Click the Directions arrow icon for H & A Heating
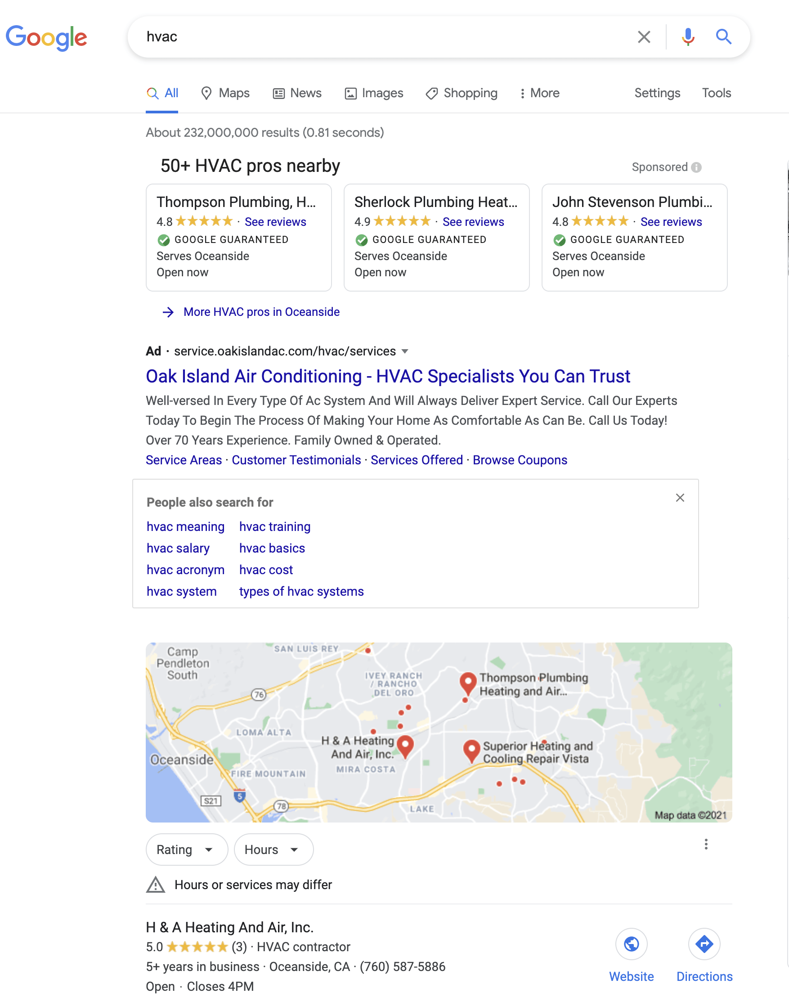The image size is (789, 1007). pyautogui.click(x=704, y=944)
